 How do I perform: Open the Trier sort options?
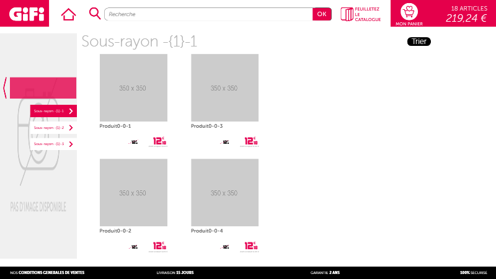click(x=418, y=42)
